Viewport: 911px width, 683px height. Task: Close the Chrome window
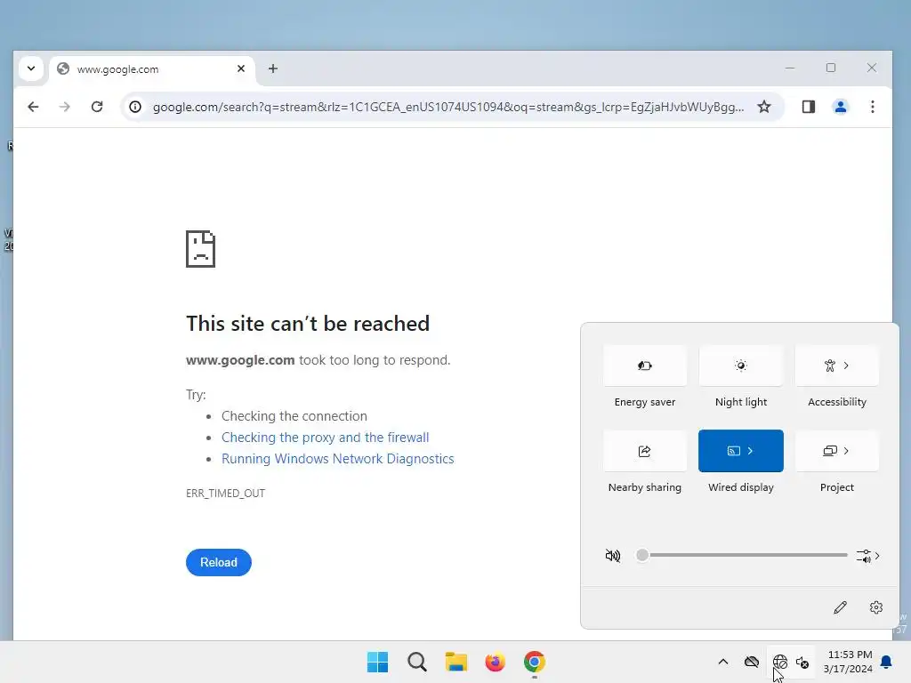click(872, 68)
